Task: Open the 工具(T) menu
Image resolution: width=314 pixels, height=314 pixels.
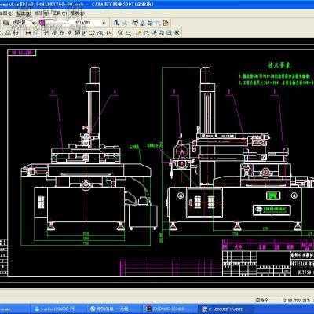Action: click(x=59, y=13)
